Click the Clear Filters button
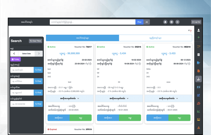This screenshot has width=211, height=135. pos(35,41)
